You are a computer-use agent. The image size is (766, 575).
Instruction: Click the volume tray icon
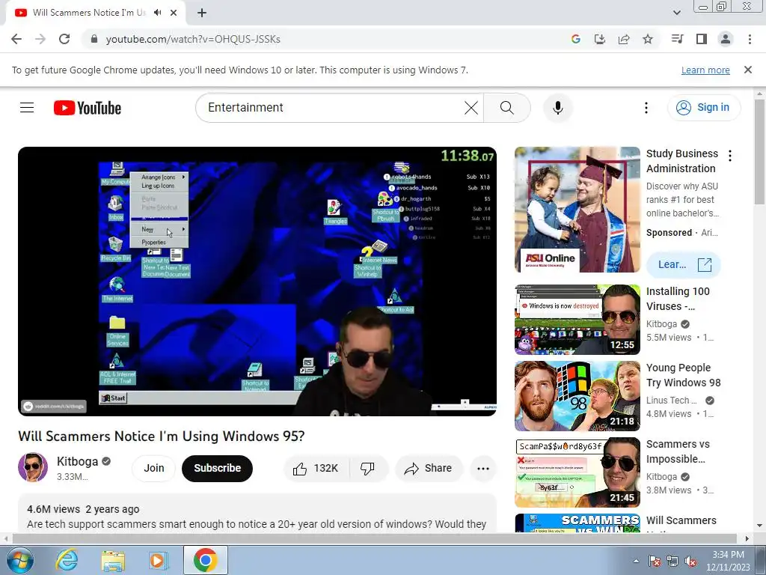click(x=690, y=561)
